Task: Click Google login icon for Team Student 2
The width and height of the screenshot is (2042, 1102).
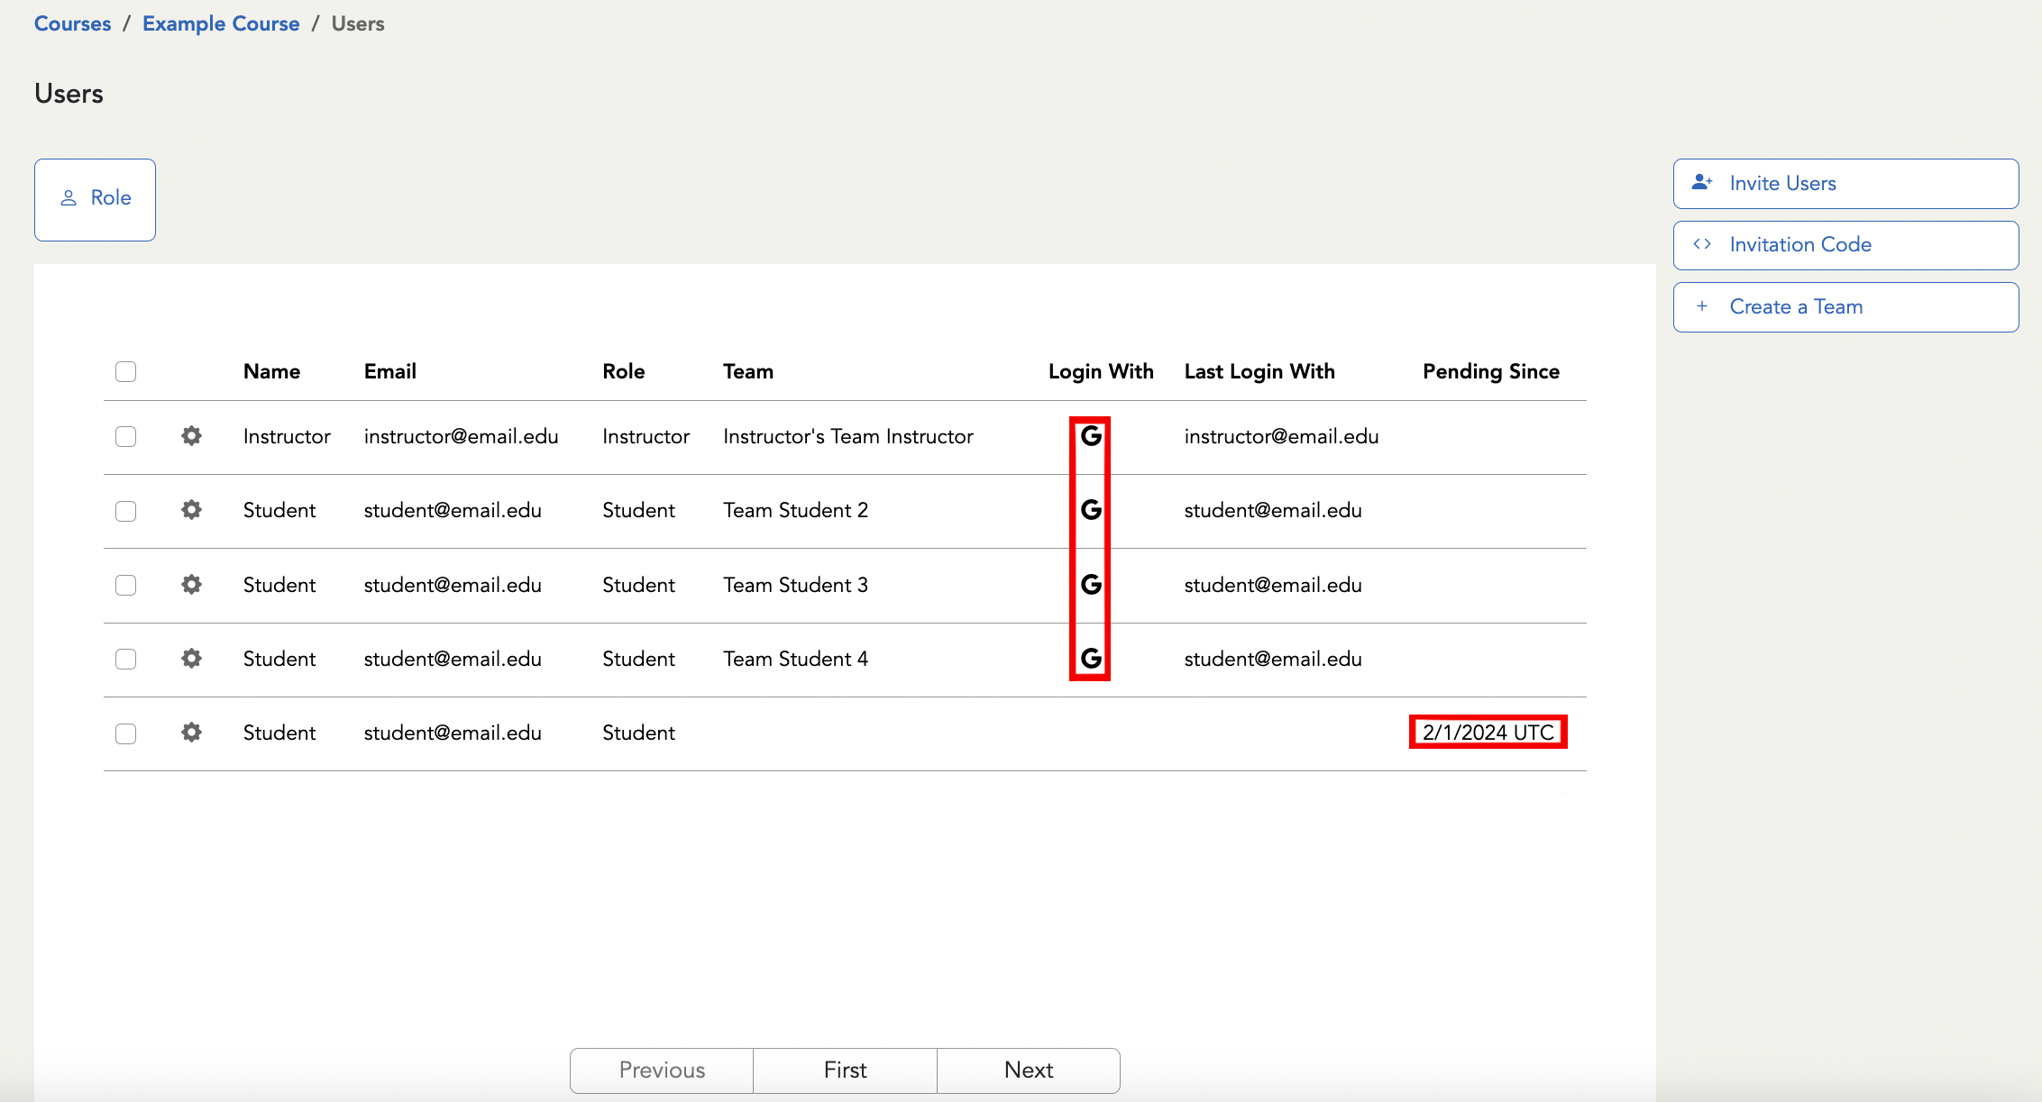Action: point(1091,510)
